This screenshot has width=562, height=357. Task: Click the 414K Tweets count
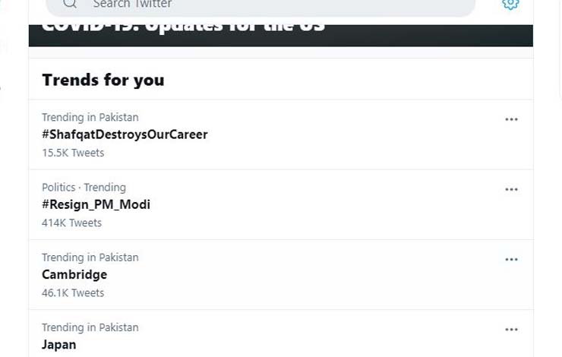71,223
